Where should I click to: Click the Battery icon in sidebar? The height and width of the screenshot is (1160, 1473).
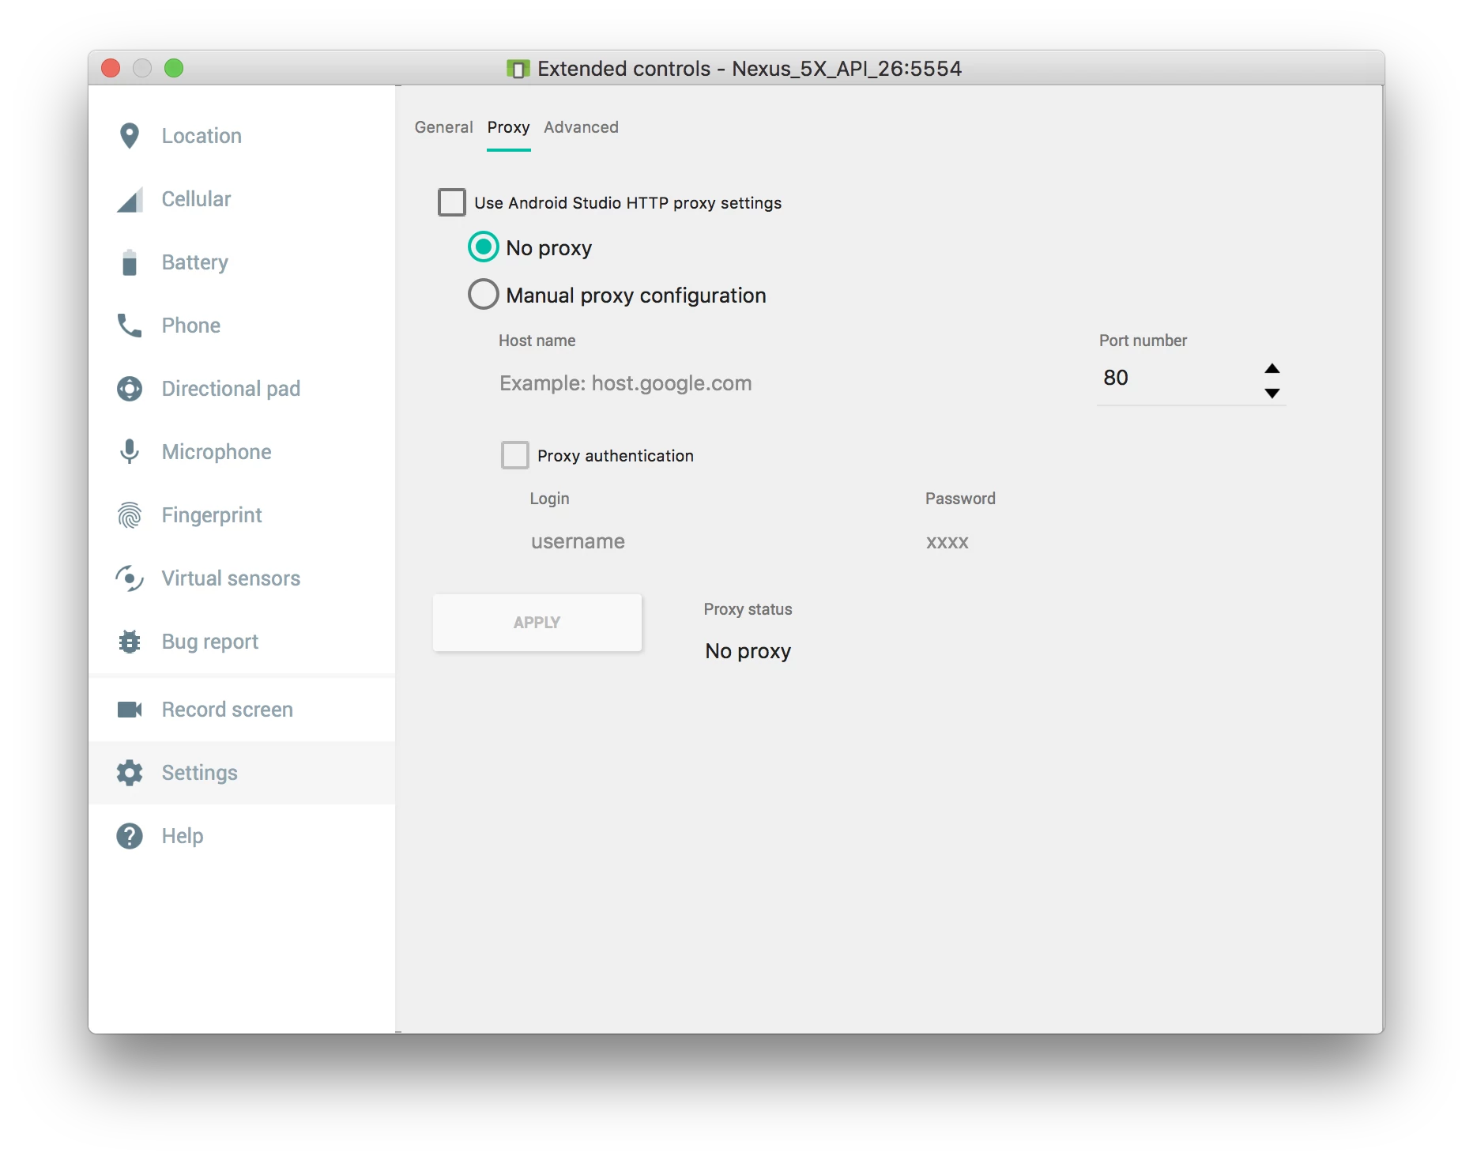(130, 262)
